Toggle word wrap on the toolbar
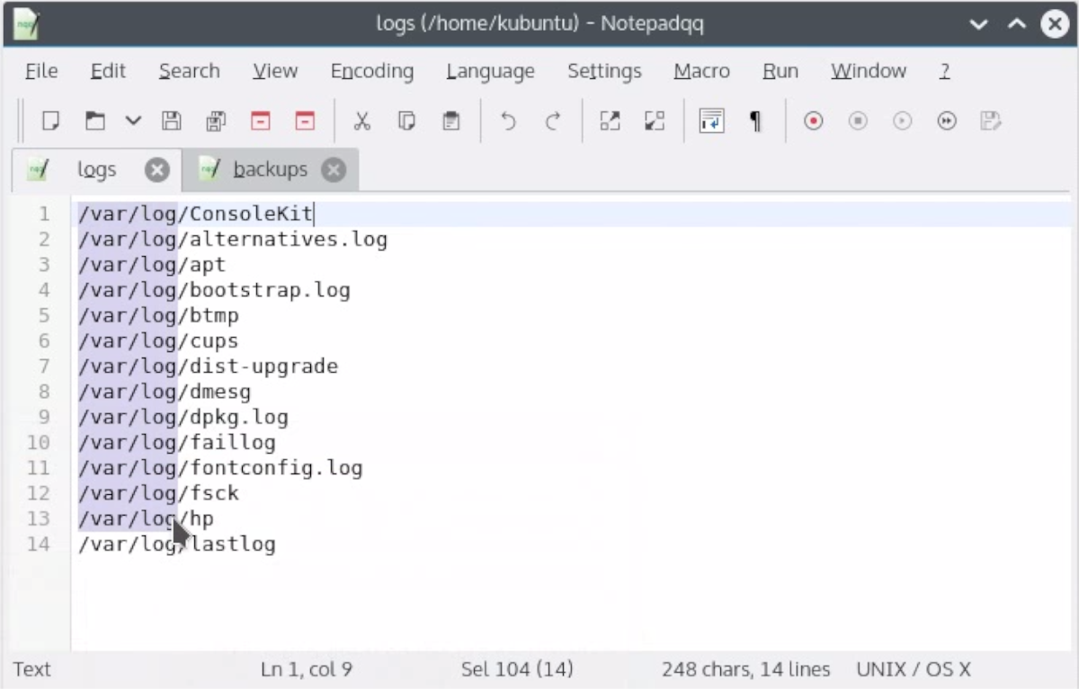Screen dimensions: 1079x689 pyautogui.click(x=711, y=120)
